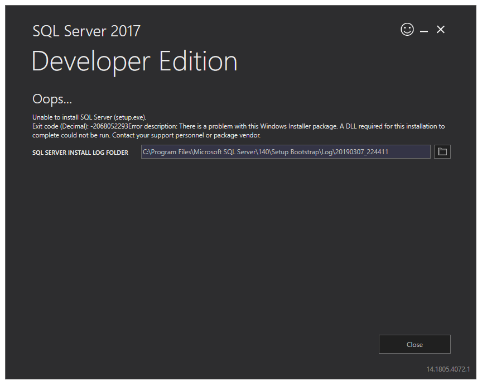Click the "Oops..." error heading

point(52,99)
